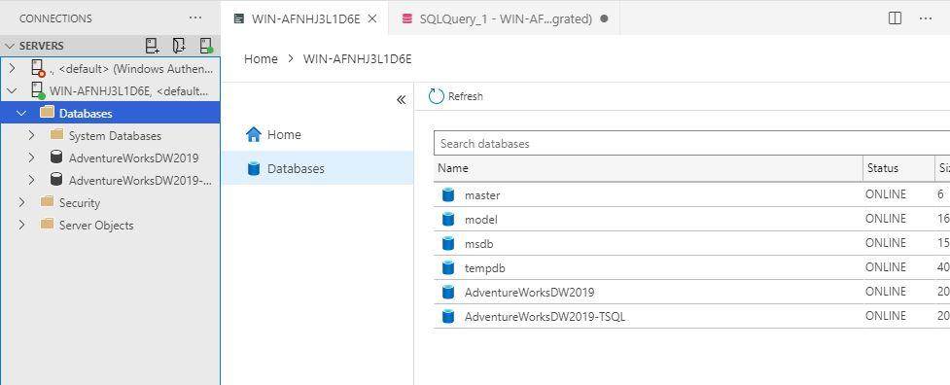Click the Security folder icon
This screenshot has height=385, width=950.
47,202
